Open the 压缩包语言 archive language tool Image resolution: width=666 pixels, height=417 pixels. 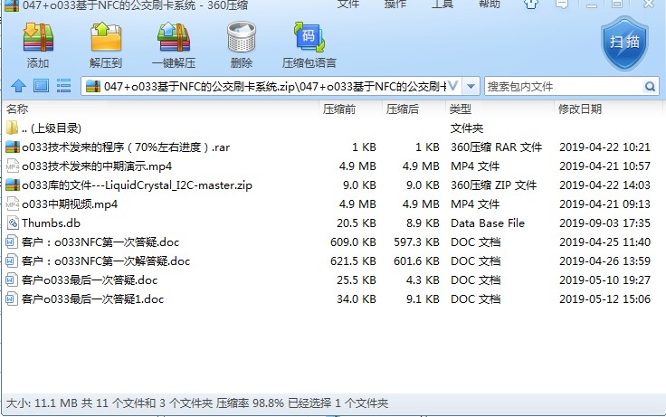[309, 38]
